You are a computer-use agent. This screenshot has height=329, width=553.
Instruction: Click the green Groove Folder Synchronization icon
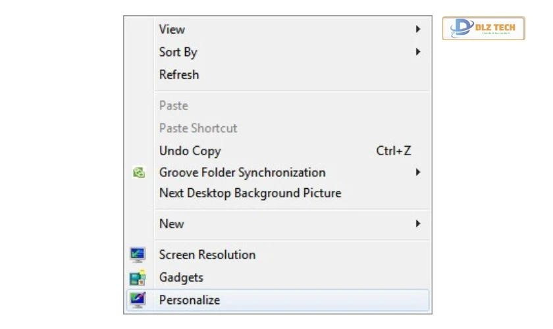[x=138, y=173]
